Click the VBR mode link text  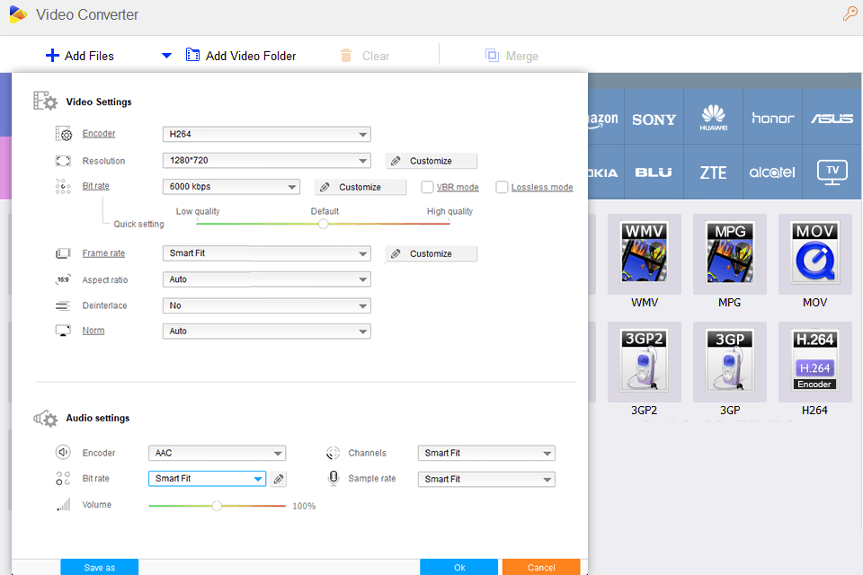(458, 187)
